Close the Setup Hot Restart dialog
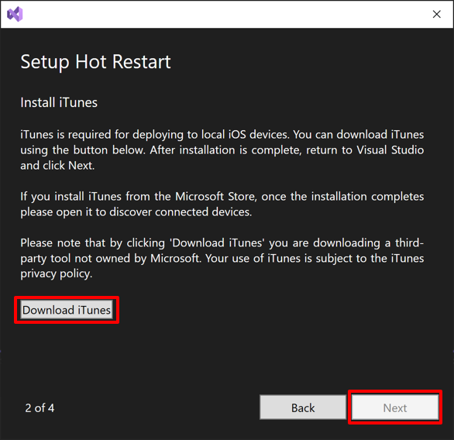The image size is (454, 440). [437, 14]
